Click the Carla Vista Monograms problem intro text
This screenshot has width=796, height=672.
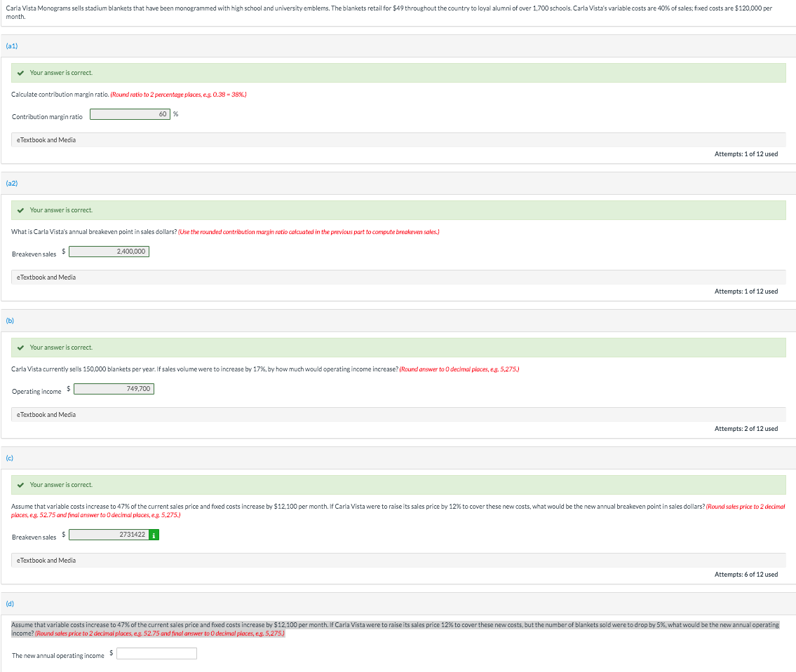389,13
